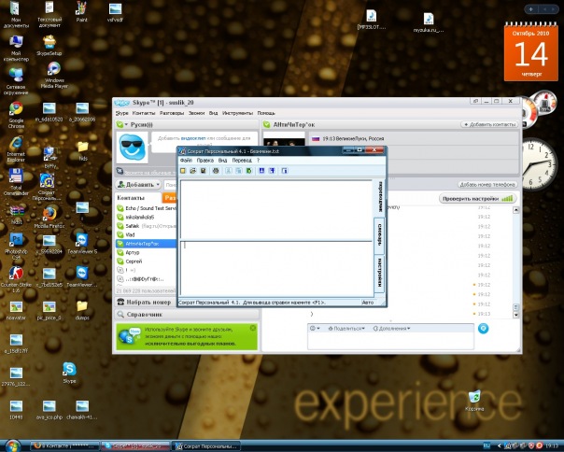Click the Добавить контакты button
This screenshot has width=564, height=452.
point(488,124)
